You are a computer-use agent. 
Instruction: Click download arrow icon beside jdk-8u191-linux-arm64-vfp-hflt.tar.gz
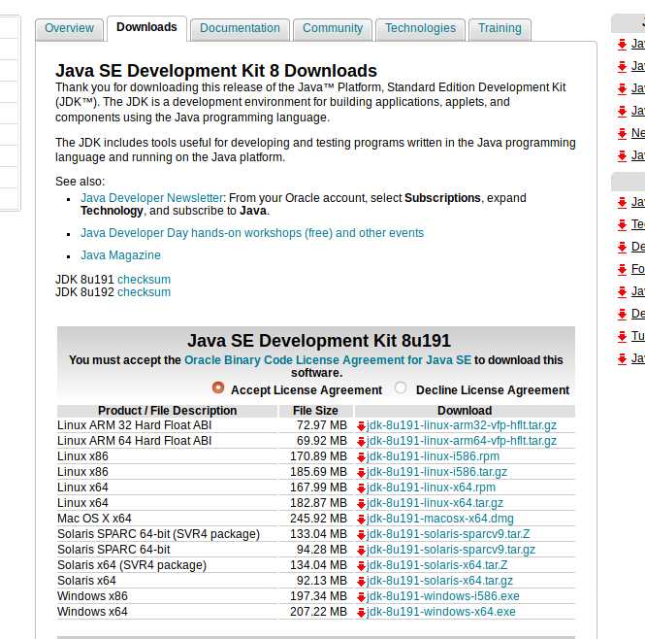(x=361, y=442)
